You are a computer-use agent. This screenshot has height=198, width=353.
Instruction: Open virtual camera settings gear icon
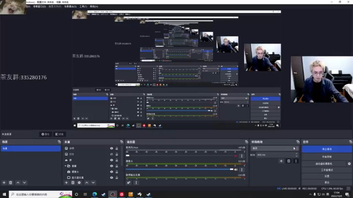click(x=349, y=164)
